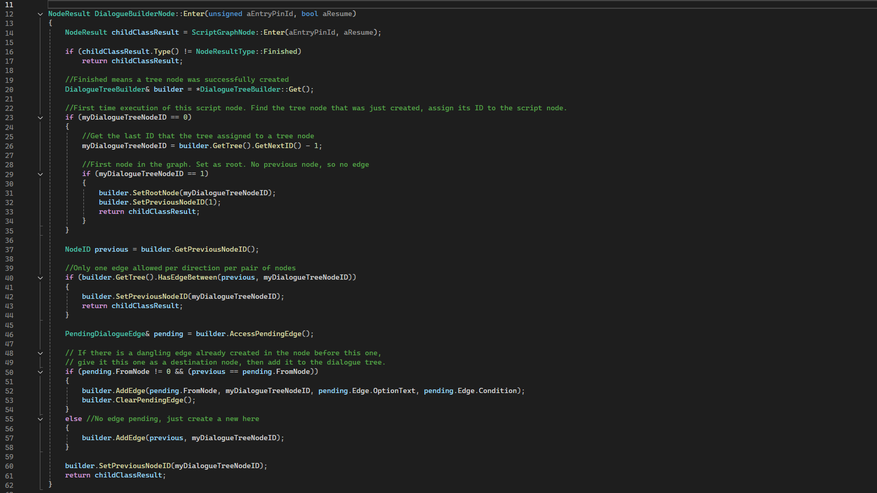This screenshot has height=493, width=877.
Task: Collapse the if block at line 23
Action: pyautogui.click(x=40, y=118)
